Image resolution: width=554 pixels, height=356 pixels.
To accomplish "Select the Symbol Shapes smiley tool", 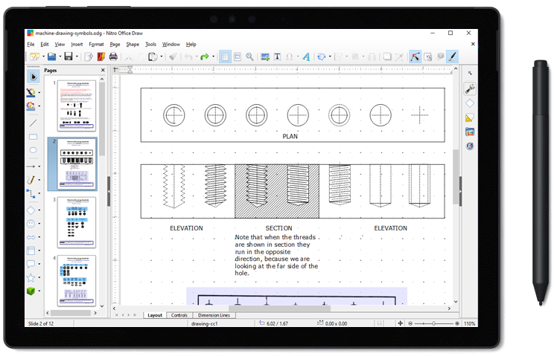I will (x=31, y=224).
